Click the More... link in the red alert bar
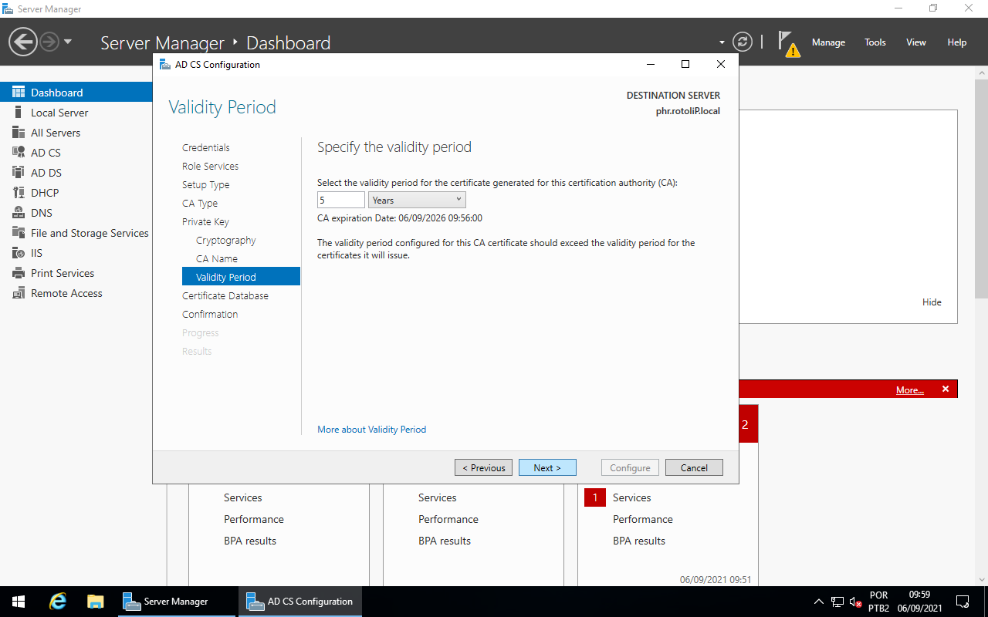 pos(909,389)
